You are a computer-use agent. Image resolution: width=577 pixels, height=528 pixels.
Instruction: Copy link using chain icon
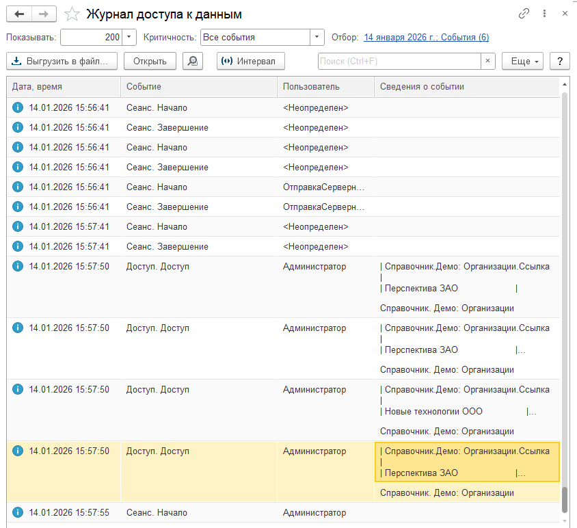point(524,14)
